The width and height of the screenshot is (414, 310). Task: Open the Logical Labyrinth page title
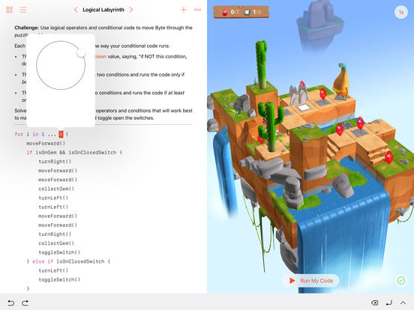[x=103, y=10]
